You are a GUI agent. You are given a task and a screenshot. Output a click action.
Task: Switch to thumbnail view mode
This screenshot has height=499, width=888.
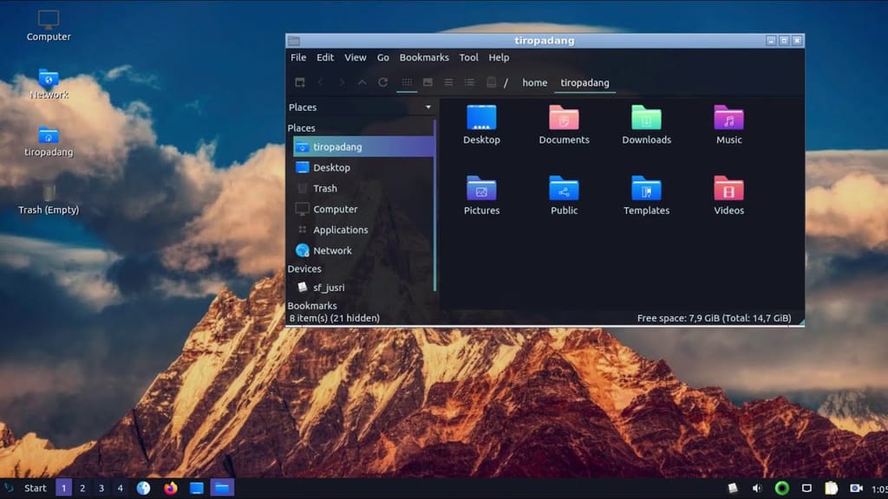428,82
